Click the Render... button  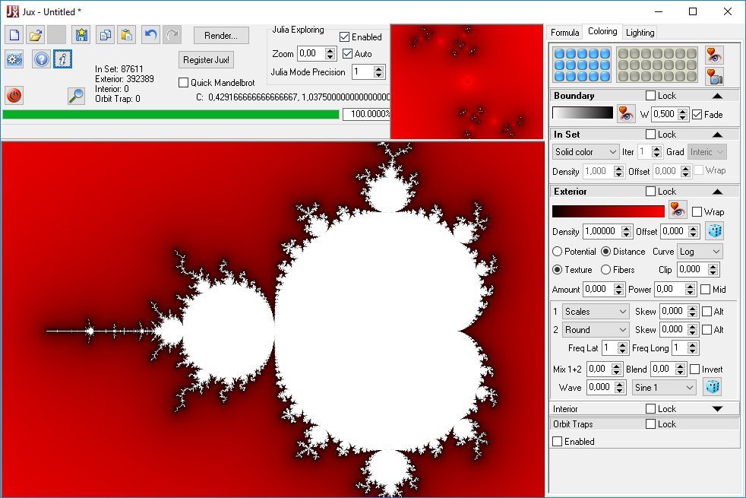coord(221,35)
